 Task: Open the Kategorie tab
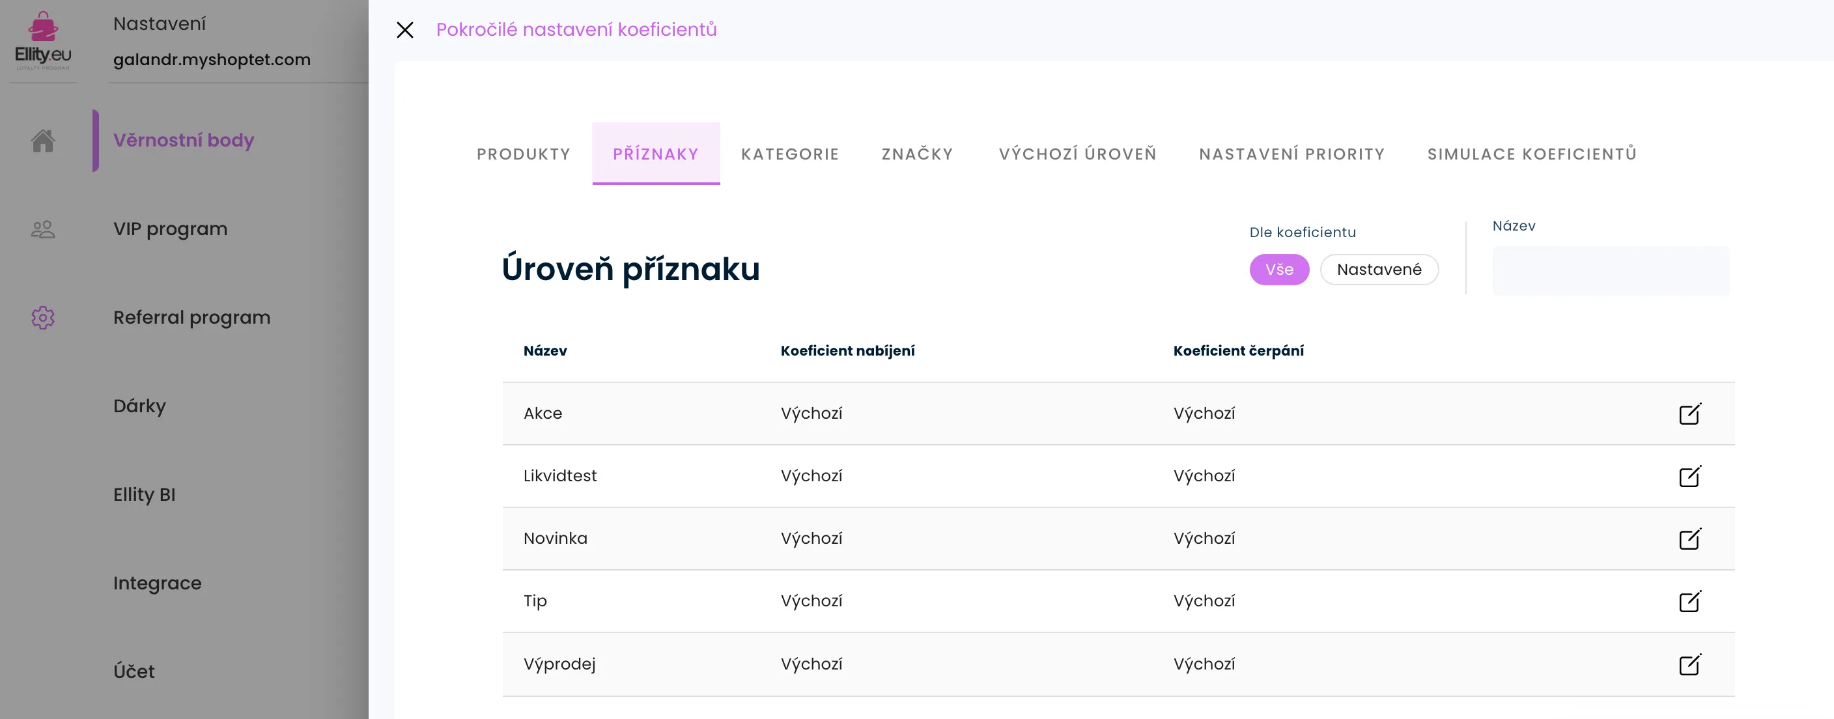789,154
